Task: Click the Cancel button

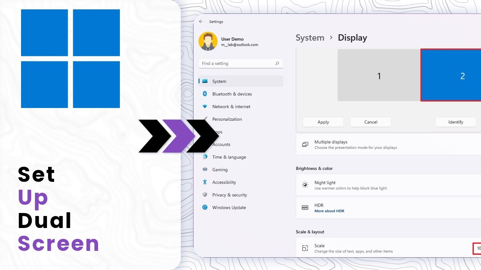Action: pyautogui.click(x=371, y=122)
